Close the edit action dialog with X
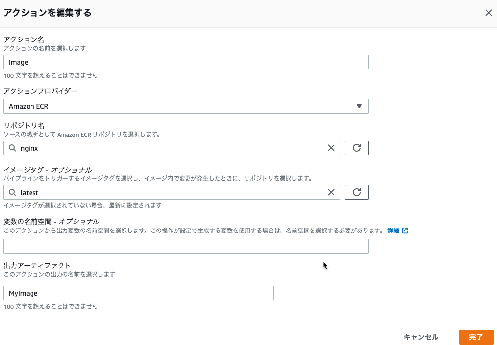 (x=489, y=13)
